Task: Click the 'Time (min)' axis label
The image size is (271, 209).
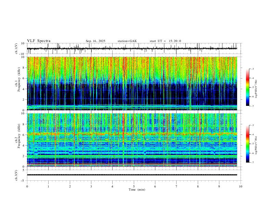Action: point(137,190)
